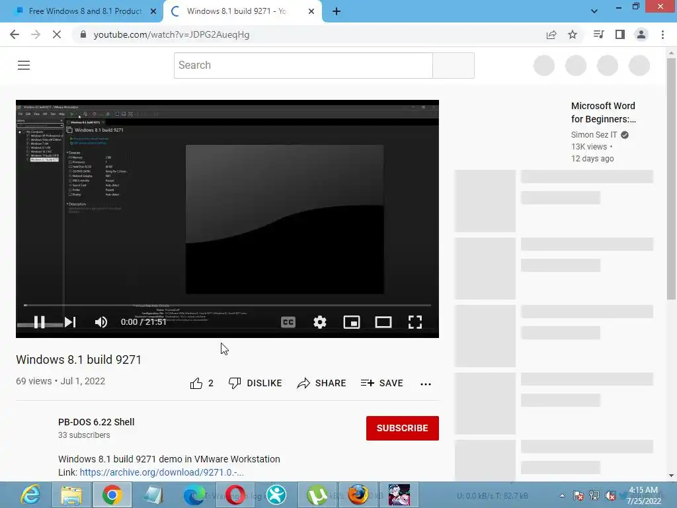Close the Free Windows 8 and 8.1 tab
677x508 pixels.
(153, 11)
